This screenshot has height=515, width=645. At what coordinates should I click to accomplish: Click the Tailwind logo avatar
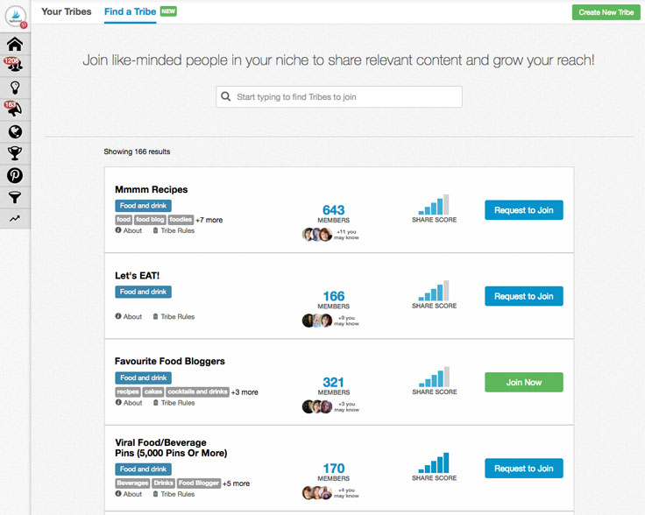[x=16, y=17]
